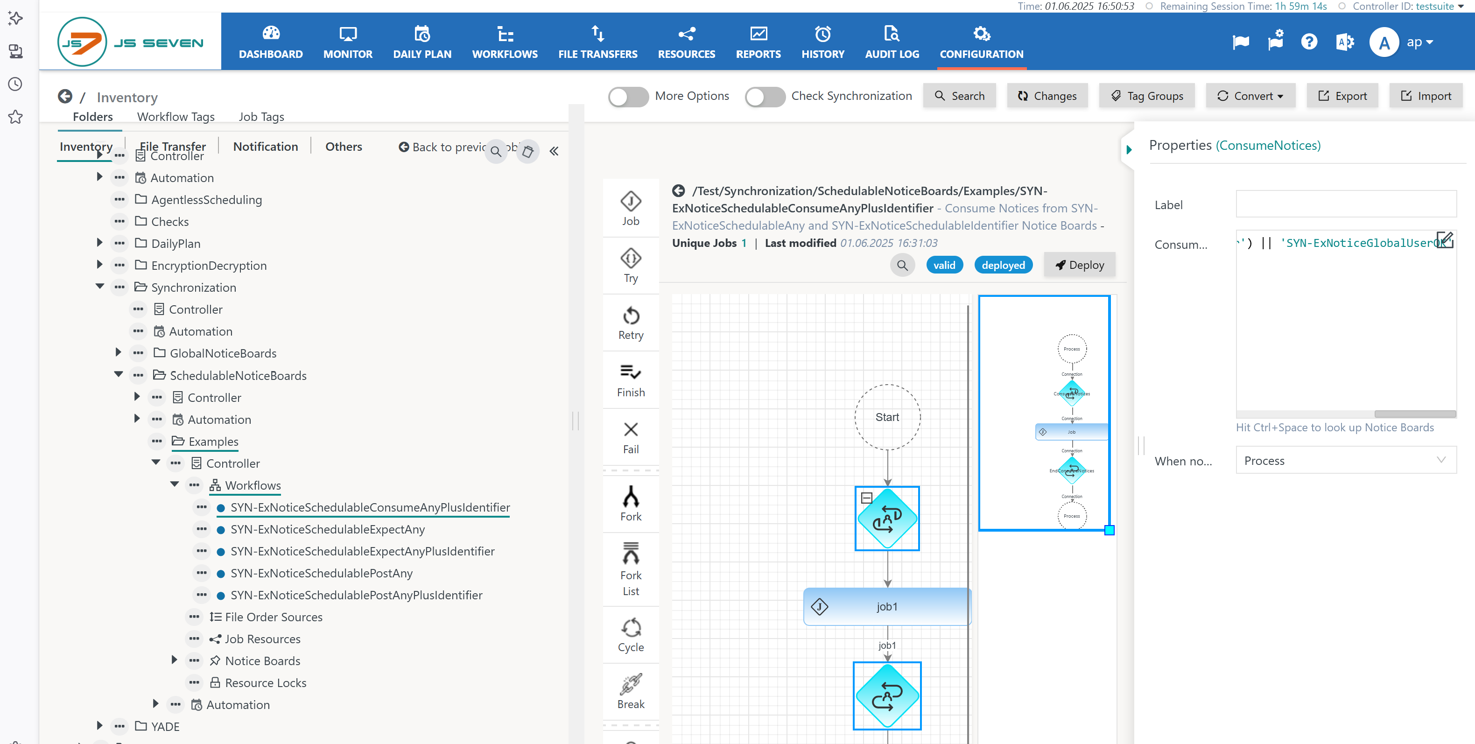Click the clock icon in left sidebar
The image size is (1475, 744).
(15, 84)
